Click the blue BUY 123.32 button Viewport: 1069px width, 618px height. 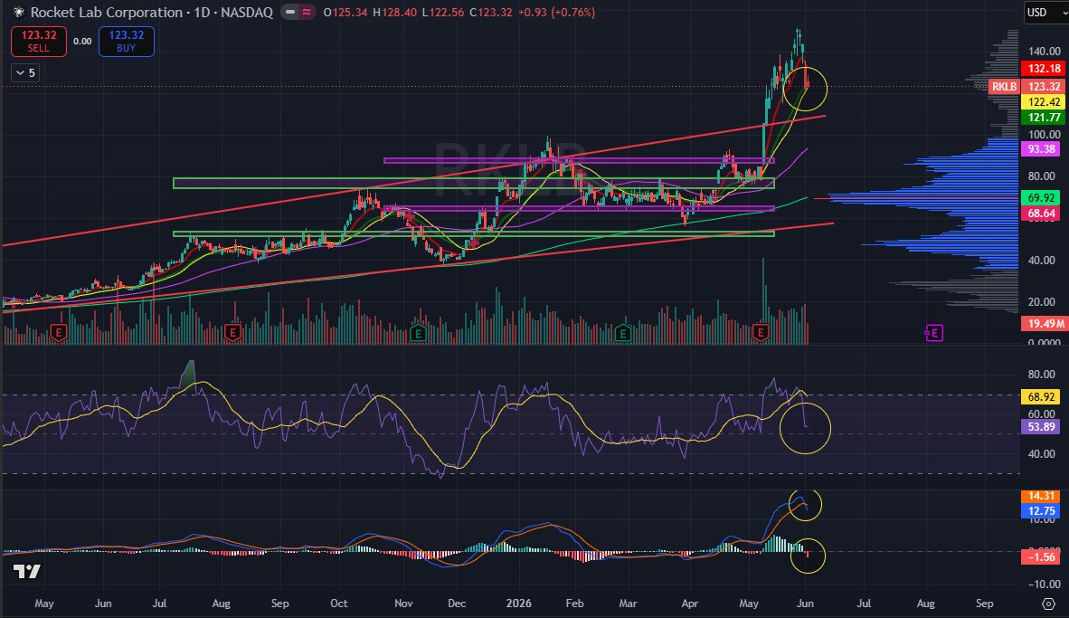[x=126, y=41]
